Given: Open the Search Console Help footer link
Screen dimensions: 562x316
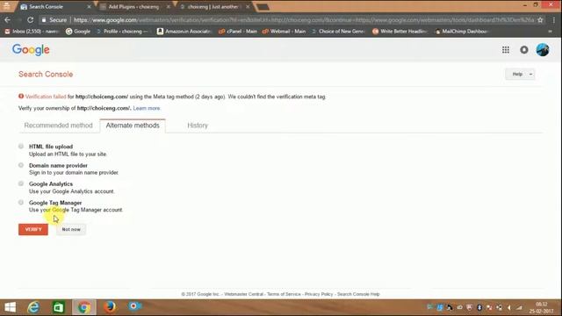Looking at the screenshot, I should click(358, 294).
